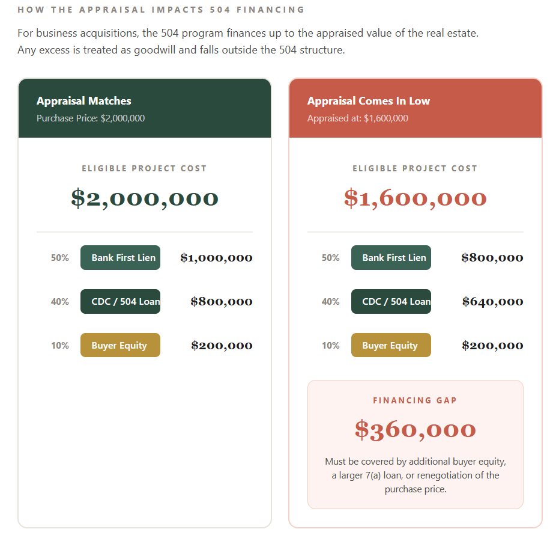The width and height of the screenshot is (559, 538).
Task: Click the 'Appraised at: $1,600,000' subtitle
Action: (358, 118)
